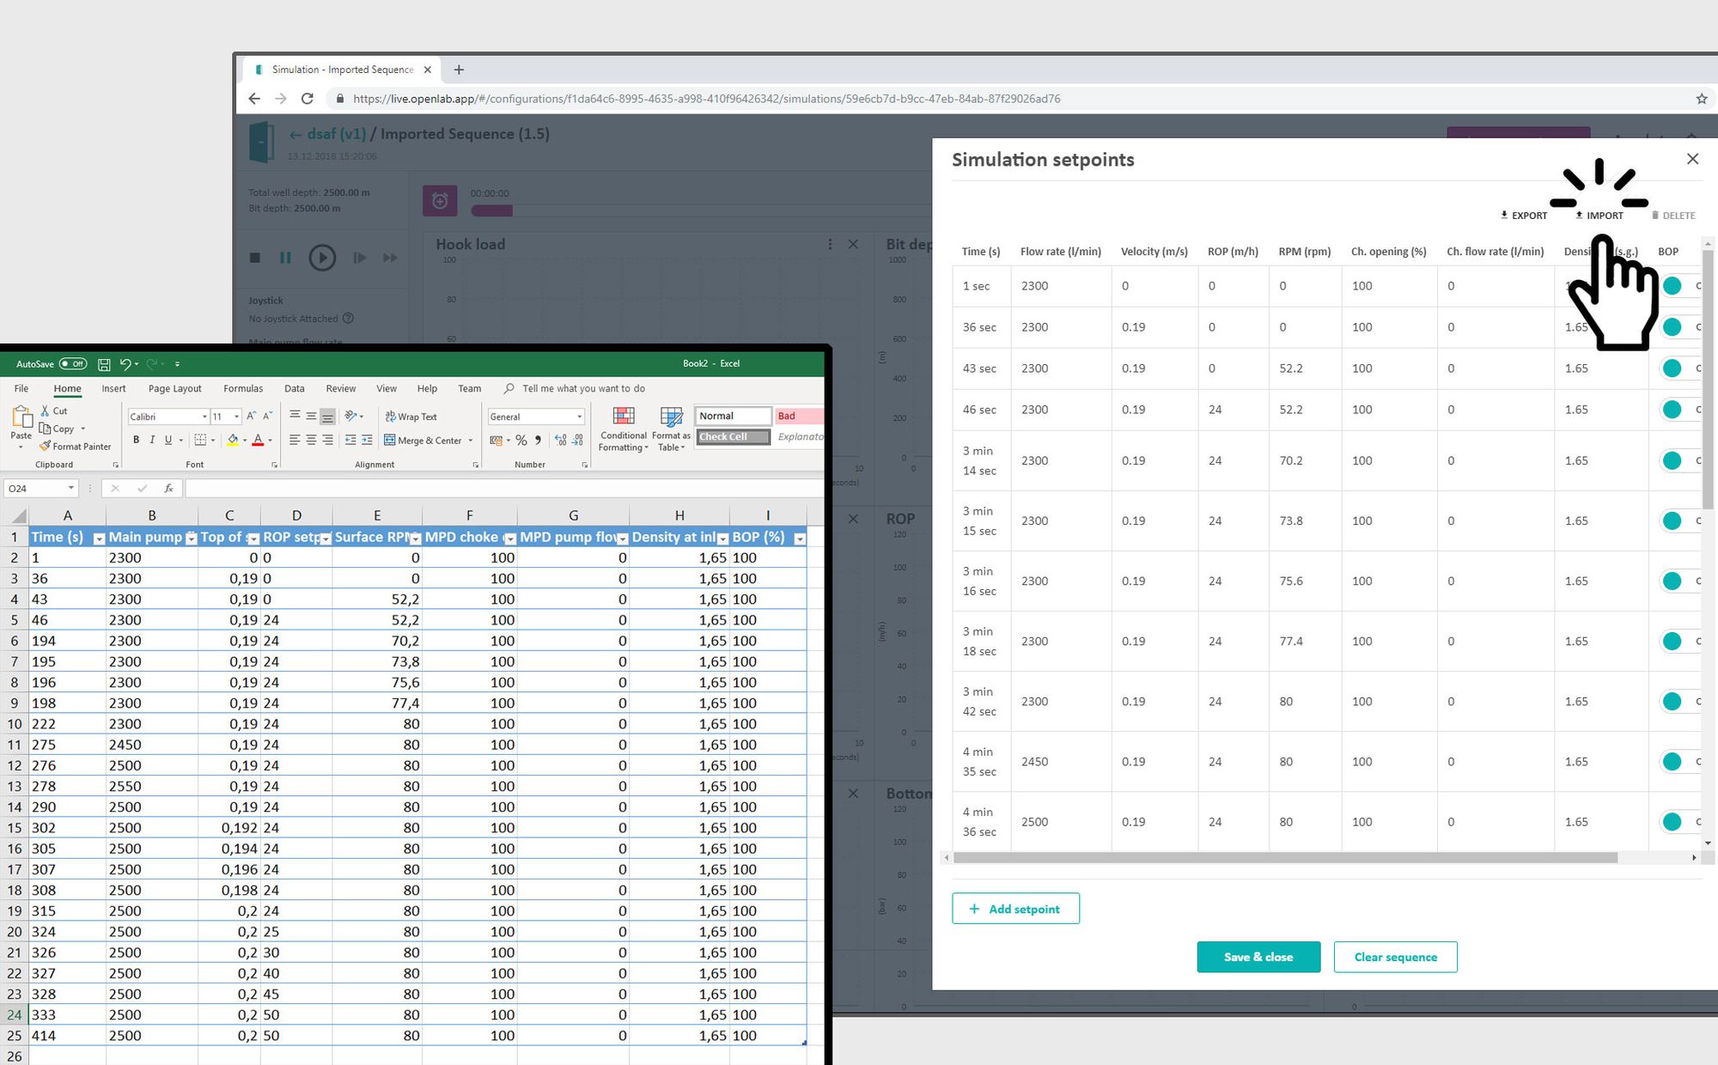Open the Font Color swatch picker
This screenshot has width=1718, height=1065.
point(269,440)
